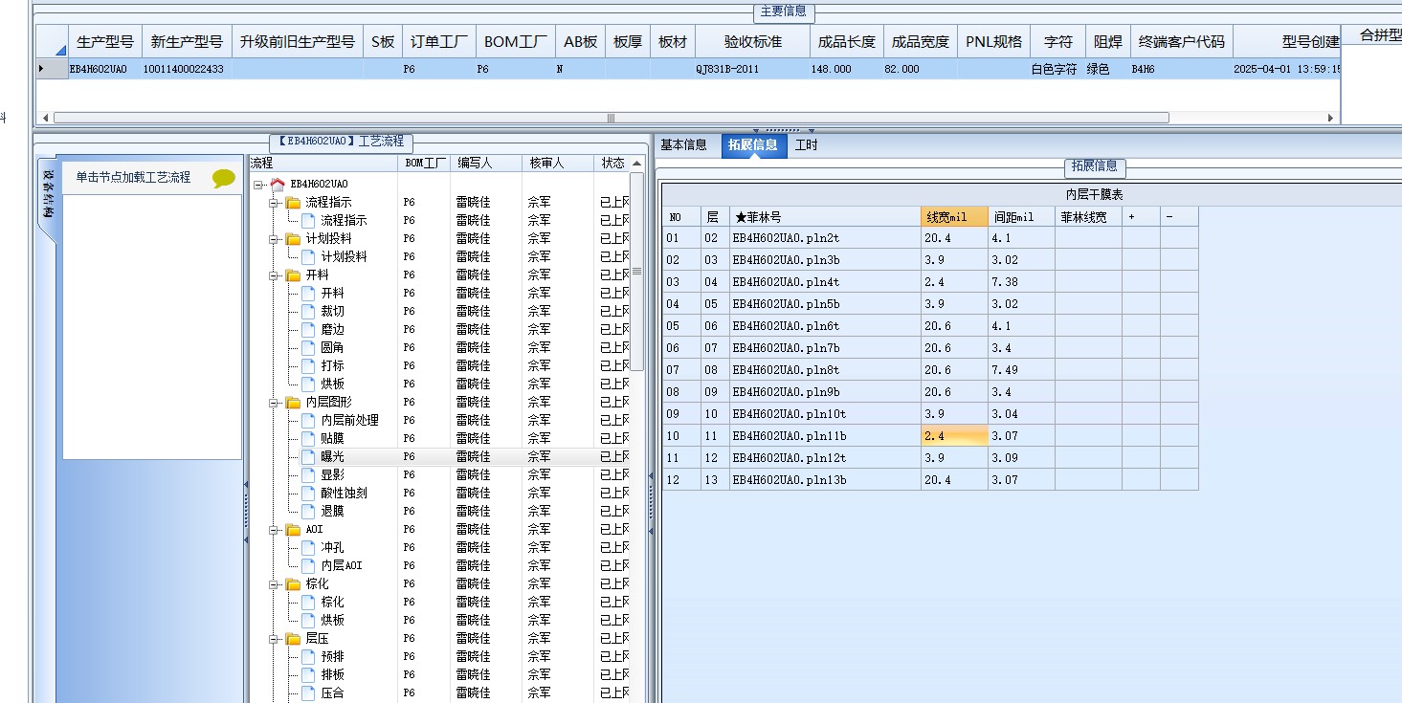This screenshot has height=703, width=1402.
Task: Click the process tree vertical scrollbar thumb
Action: [637, 272]
